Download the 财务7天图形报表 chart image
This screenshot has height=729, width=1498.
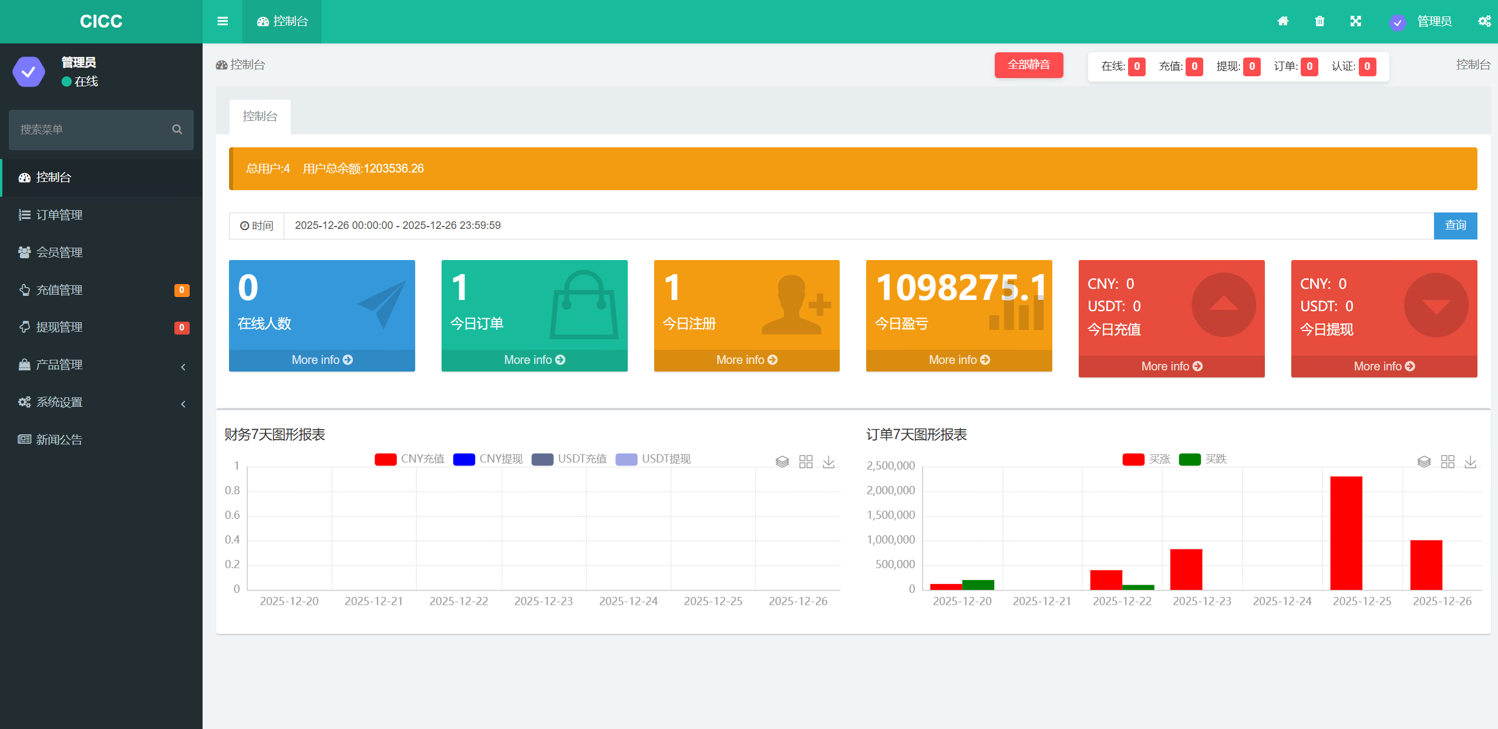click(829, 462)
